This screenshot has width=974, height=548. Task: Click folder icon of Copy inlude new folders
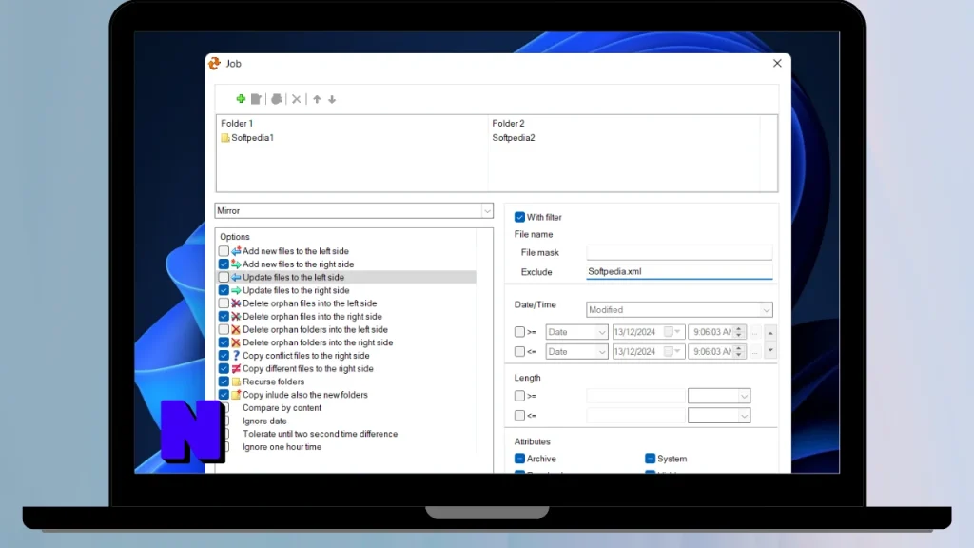coord(236,395)
